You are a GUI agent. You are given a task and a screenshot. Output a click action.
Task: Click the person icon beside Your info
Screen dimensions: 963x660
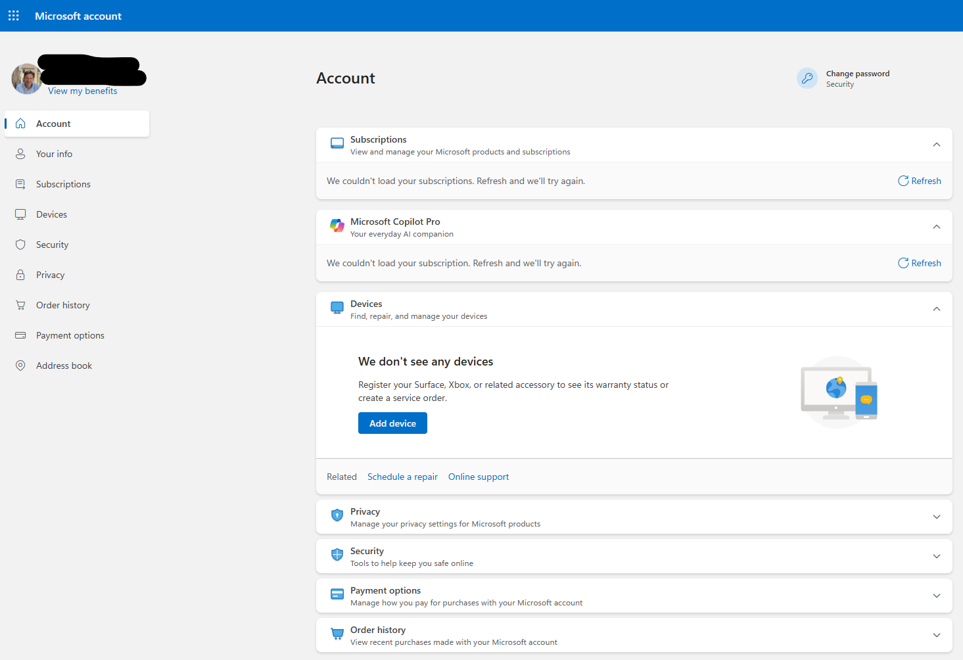[x=20, y=154]
